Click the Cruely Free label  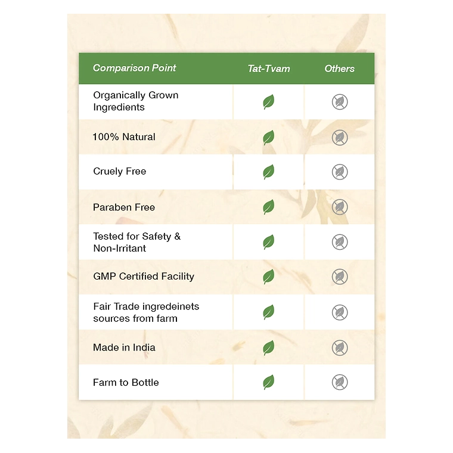[x=119, y=172]
